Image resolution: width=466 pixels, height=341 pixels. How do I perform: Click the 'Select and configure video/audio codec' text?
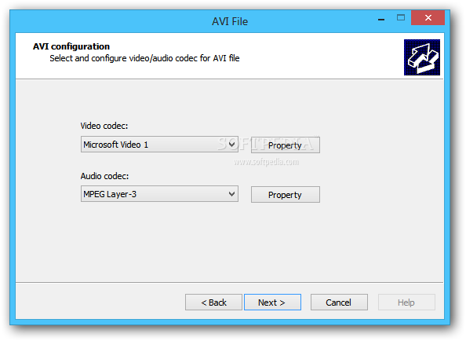pyautogui.click(x=144, y=58)
